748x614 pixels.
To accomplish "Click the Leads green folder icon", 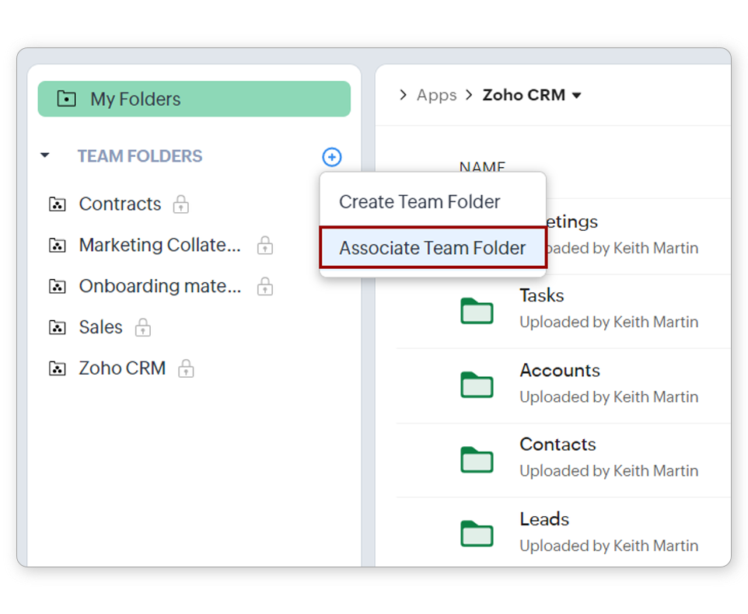I will click(477, 533).
